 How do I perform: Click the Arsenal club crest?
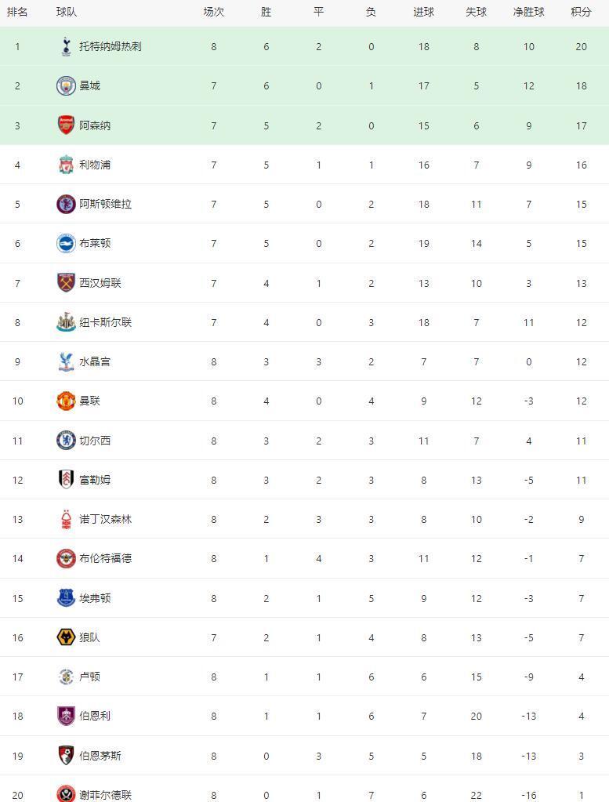pyautogui.click(x=66, y=125)
